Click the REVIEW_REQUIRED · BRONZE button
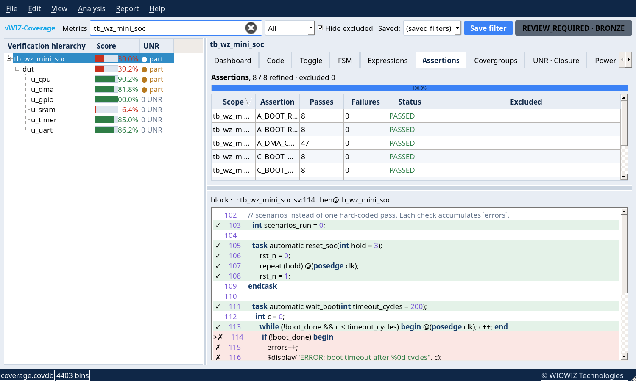Image resolution: width=636 pixels, height=381 pixels. click(573, 28)
